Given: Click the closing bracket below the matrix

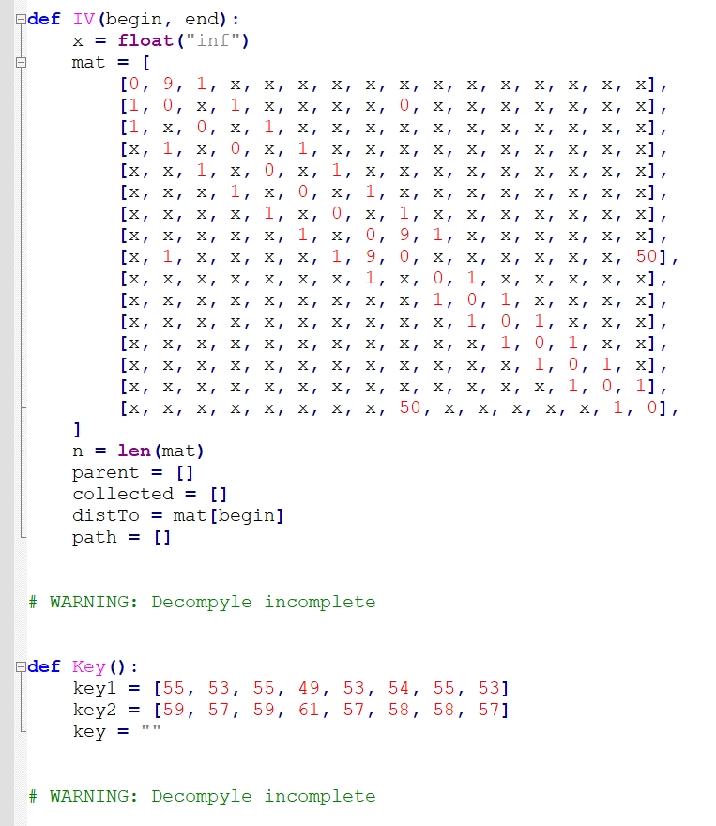Looking at the screenshot, I should 77,429.
